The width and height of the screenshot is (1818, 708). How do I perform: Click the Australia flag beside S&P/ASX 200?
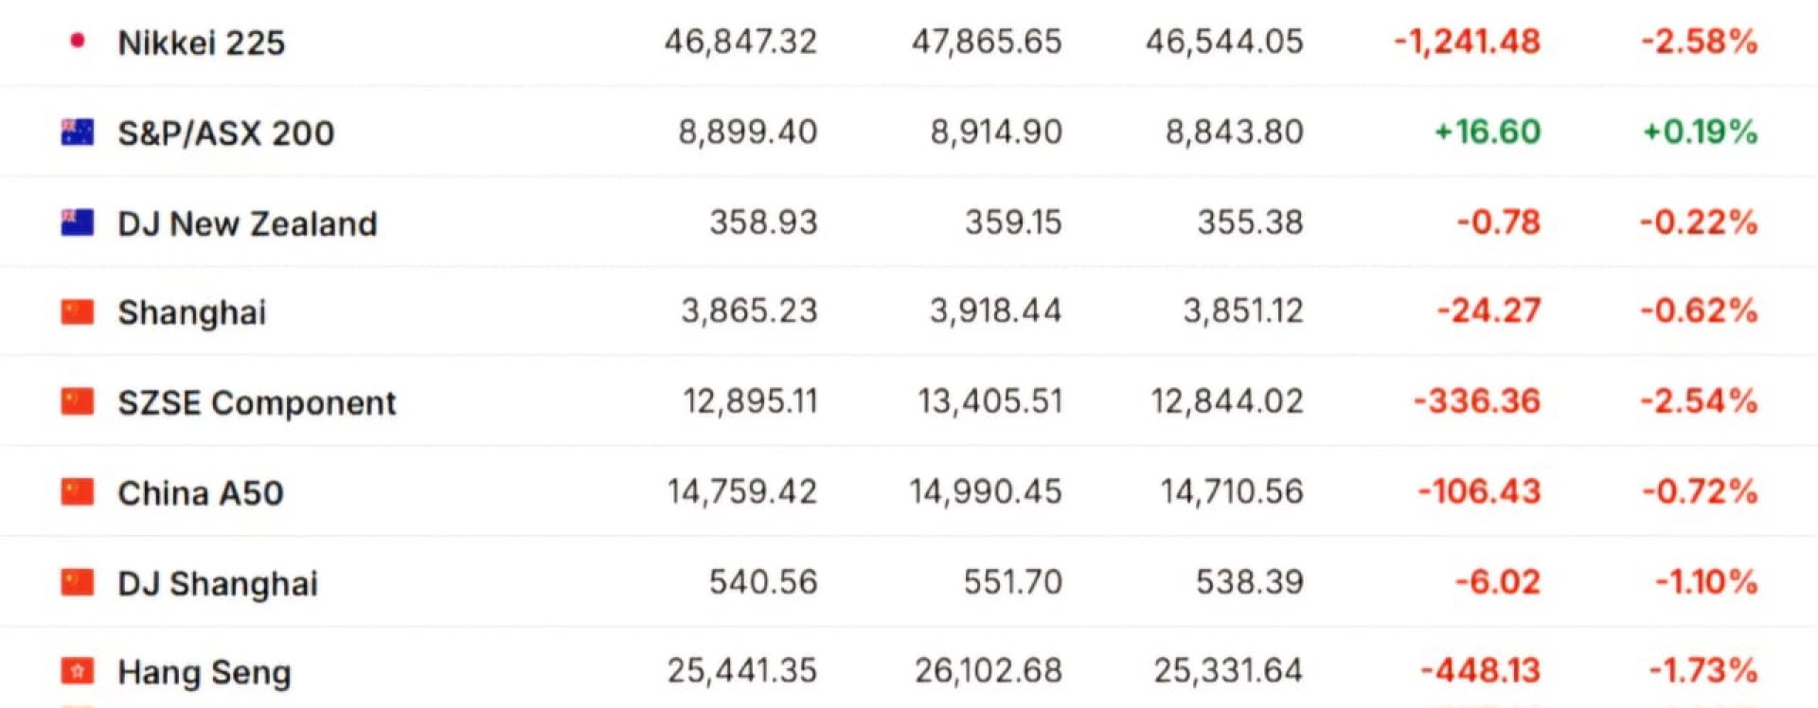(x=78, y=132)
